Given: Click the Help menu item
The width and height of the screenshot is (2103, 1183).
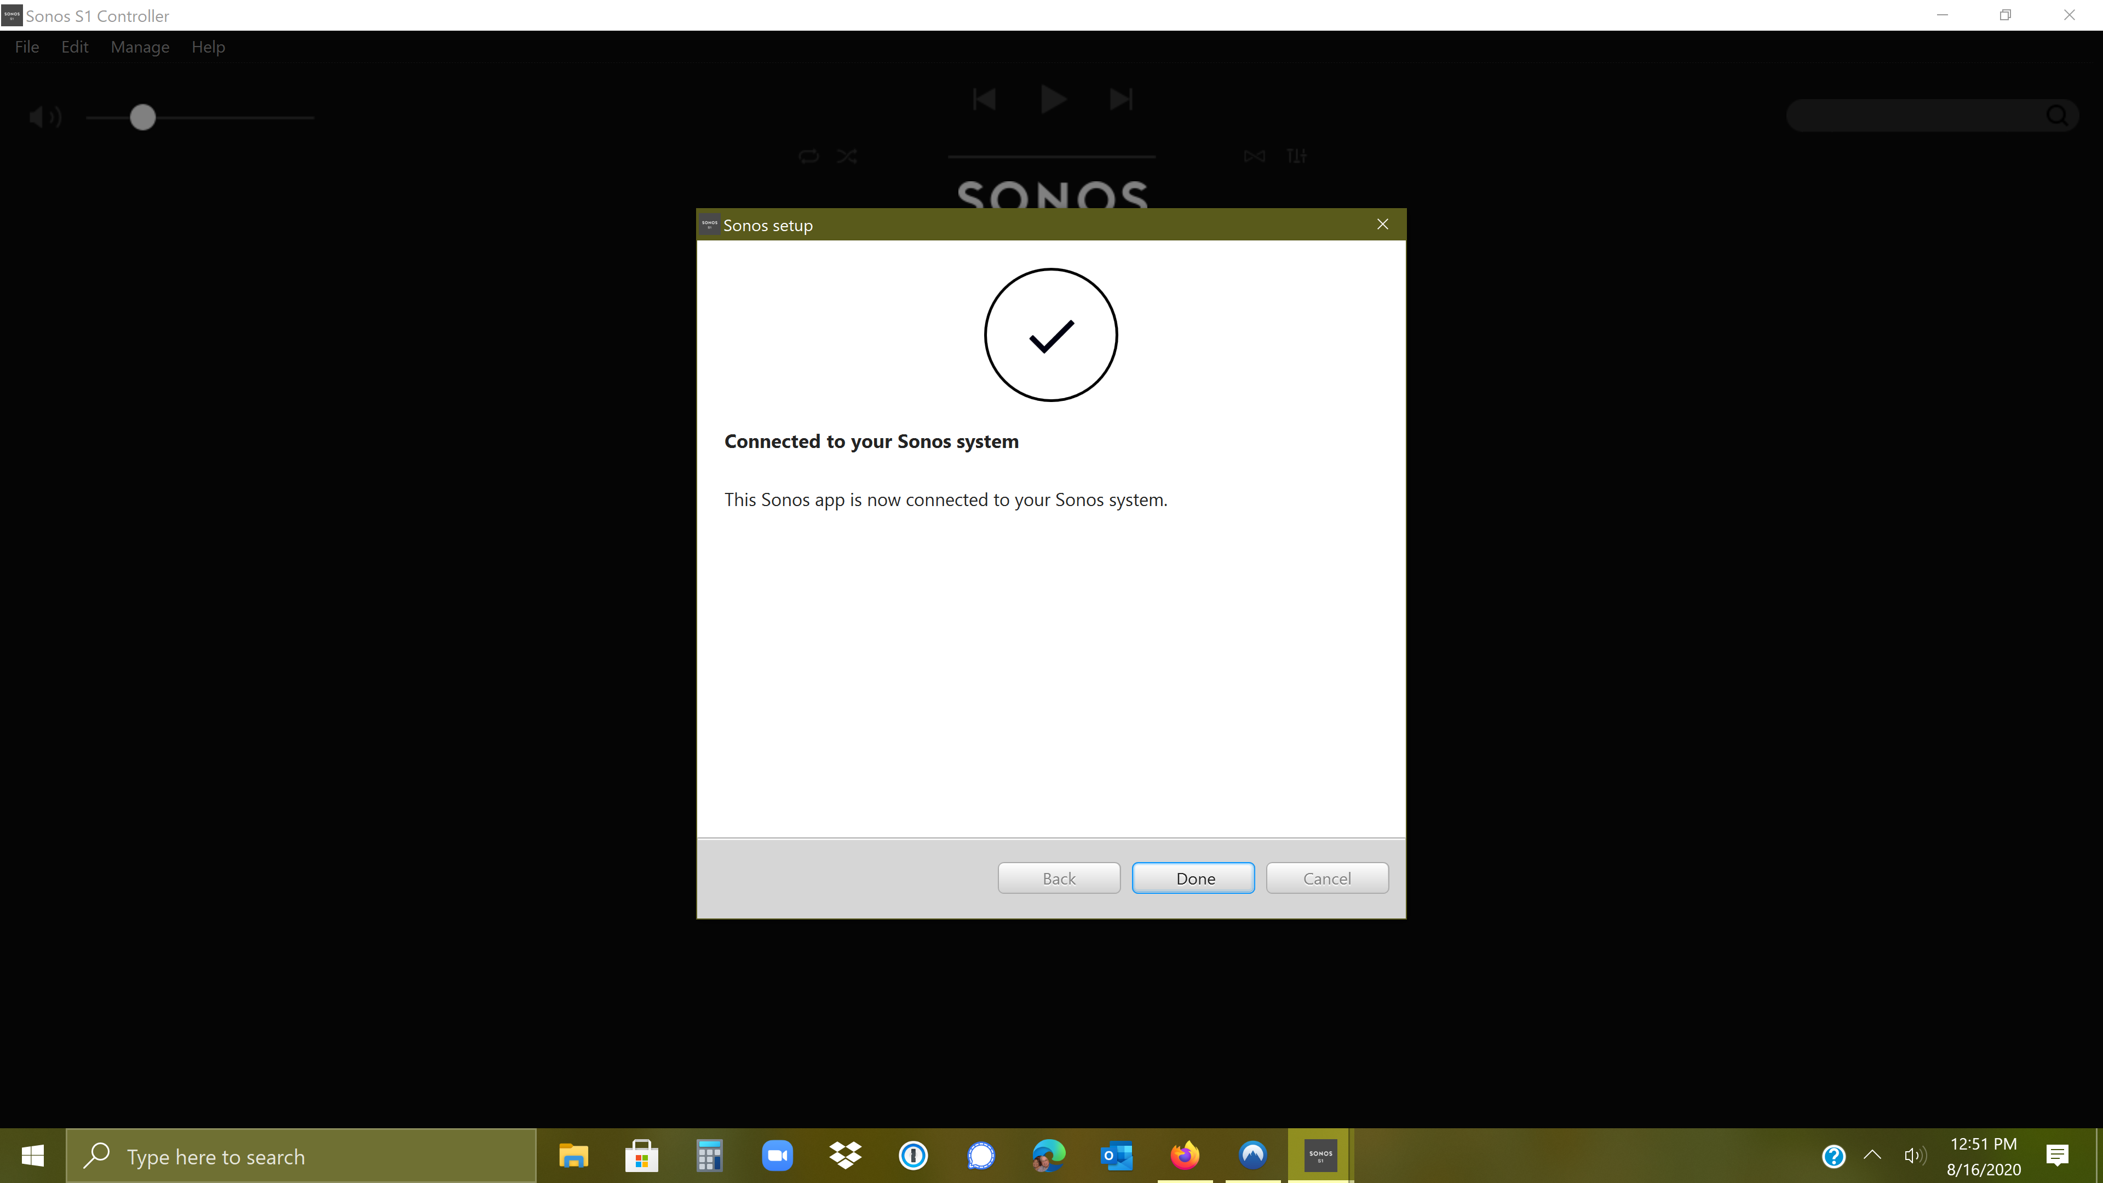Looking at the screenshot, I should [x=208, y=46].
